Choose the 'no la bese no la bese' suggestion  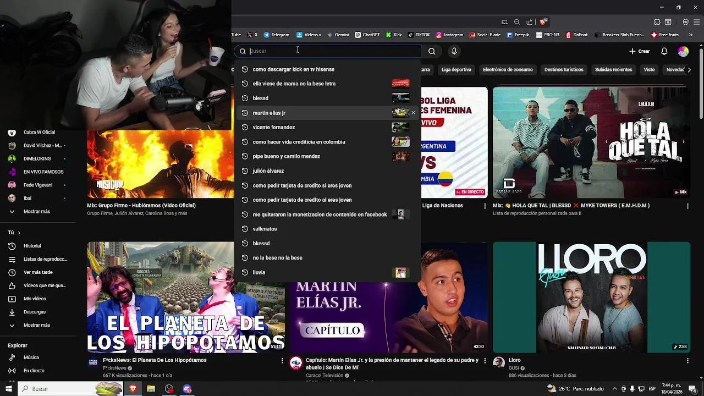[328, 258]
